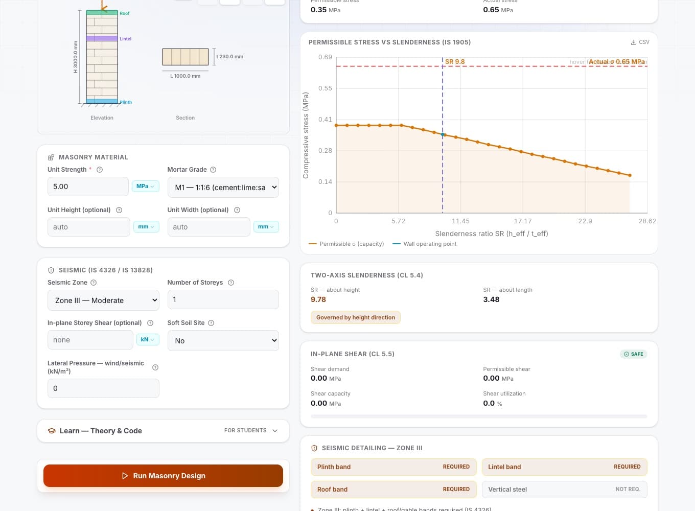Image resolution: width=695 pixels, height=511 pixels.
Task: Expand the Learn — Theory & Code section
Action: pos(163,431)
